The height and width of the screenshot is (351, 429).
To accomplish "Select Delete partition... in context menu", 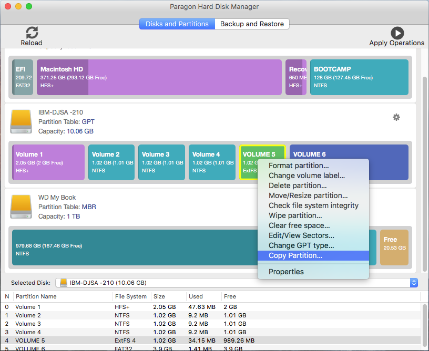I will tap(313, 185).
